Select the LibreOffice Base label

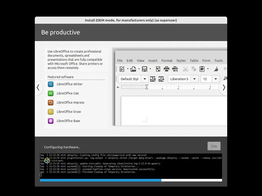[x=68, y=121]
